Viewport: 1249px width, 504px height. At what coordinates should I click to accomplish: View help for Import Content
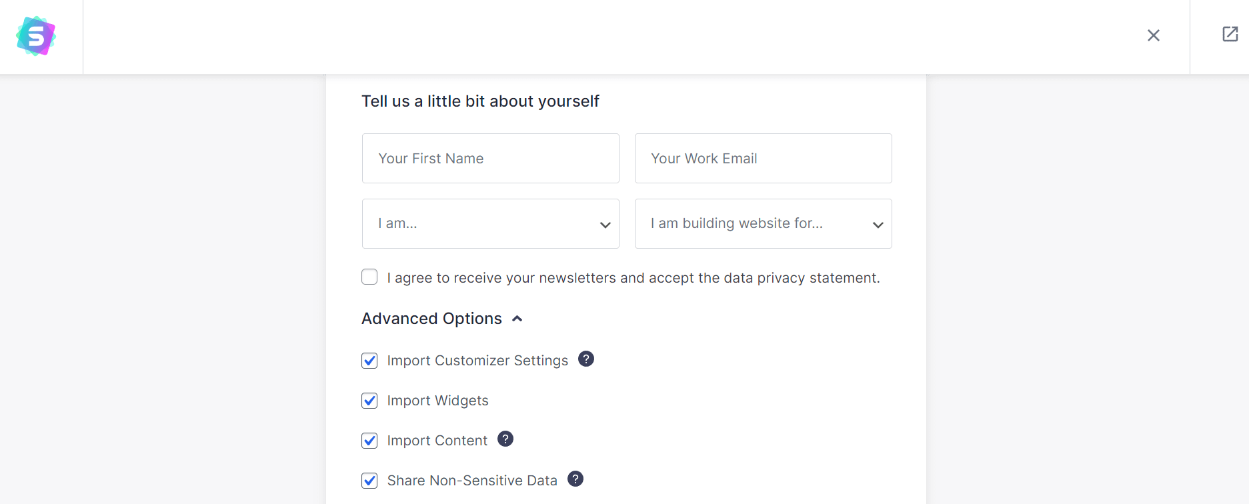tap(505, 439)
